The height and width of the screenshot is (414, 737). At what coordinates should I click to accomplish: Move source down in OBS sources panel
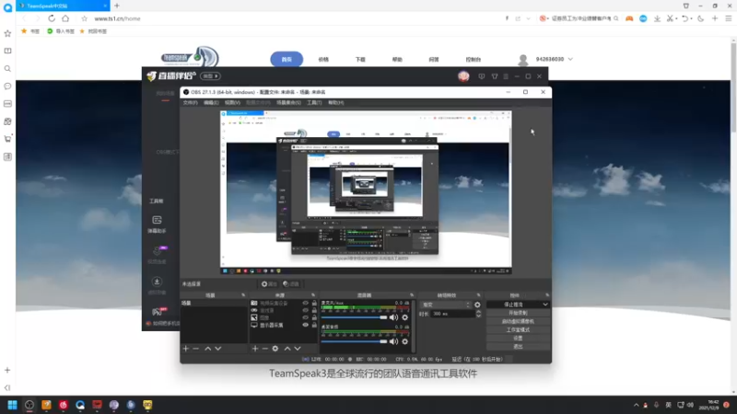pos(298,349)
